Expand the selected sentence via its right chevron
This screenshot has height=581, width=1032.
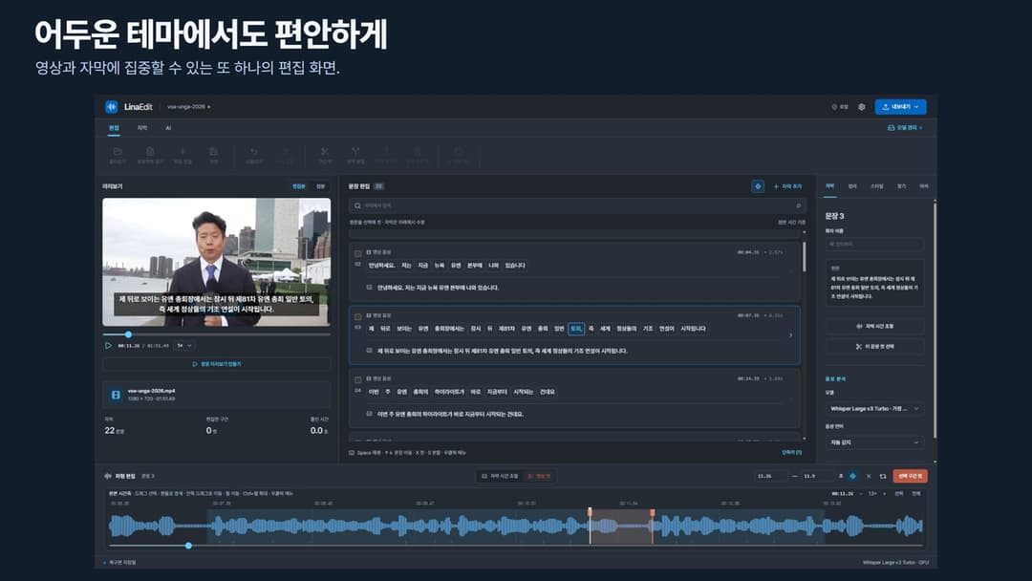coord(790,334)
